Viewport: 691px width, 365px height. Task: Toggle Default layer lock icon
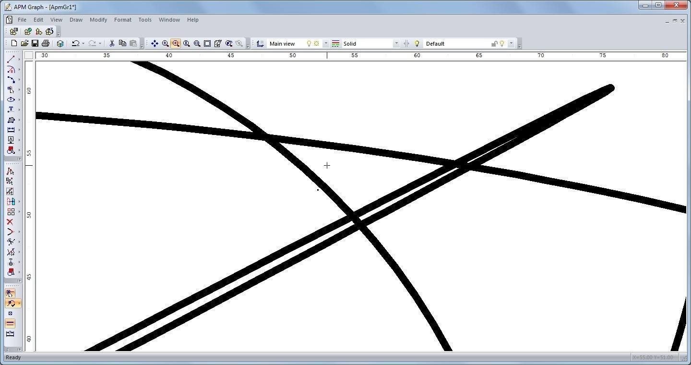pos(494,43)
